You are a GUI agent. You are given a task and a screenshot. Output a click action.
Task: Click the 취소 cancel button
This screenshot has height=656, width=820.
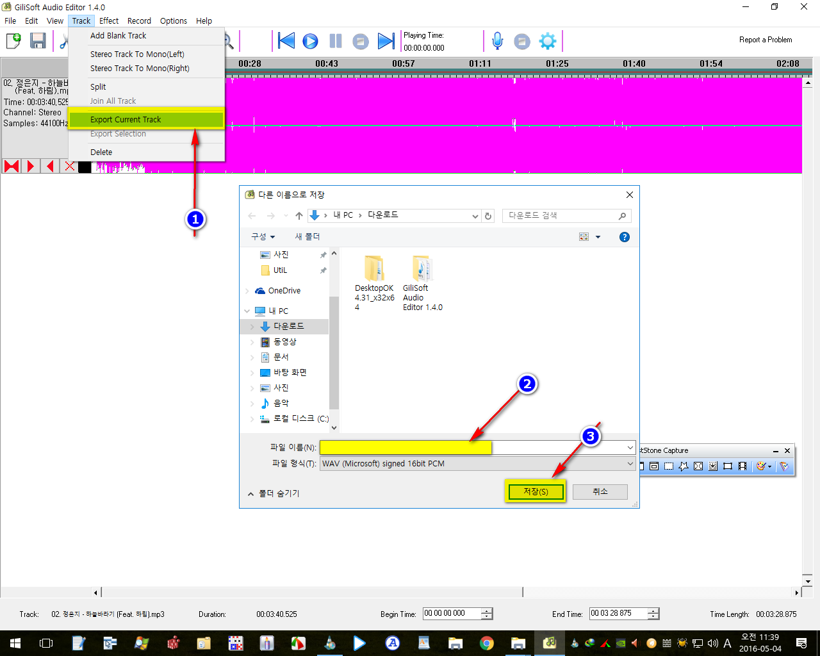point(600,491)
